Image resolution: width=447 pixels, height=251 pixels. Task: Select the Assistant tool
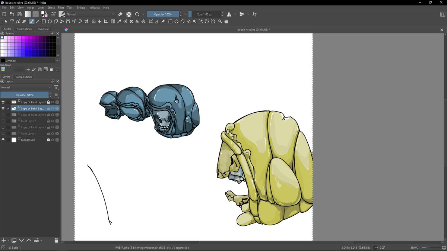151,22
